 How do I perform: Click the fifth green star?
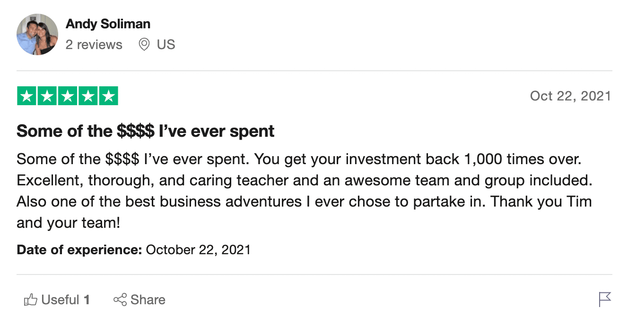pyautogui.click(x=108, y=96)
